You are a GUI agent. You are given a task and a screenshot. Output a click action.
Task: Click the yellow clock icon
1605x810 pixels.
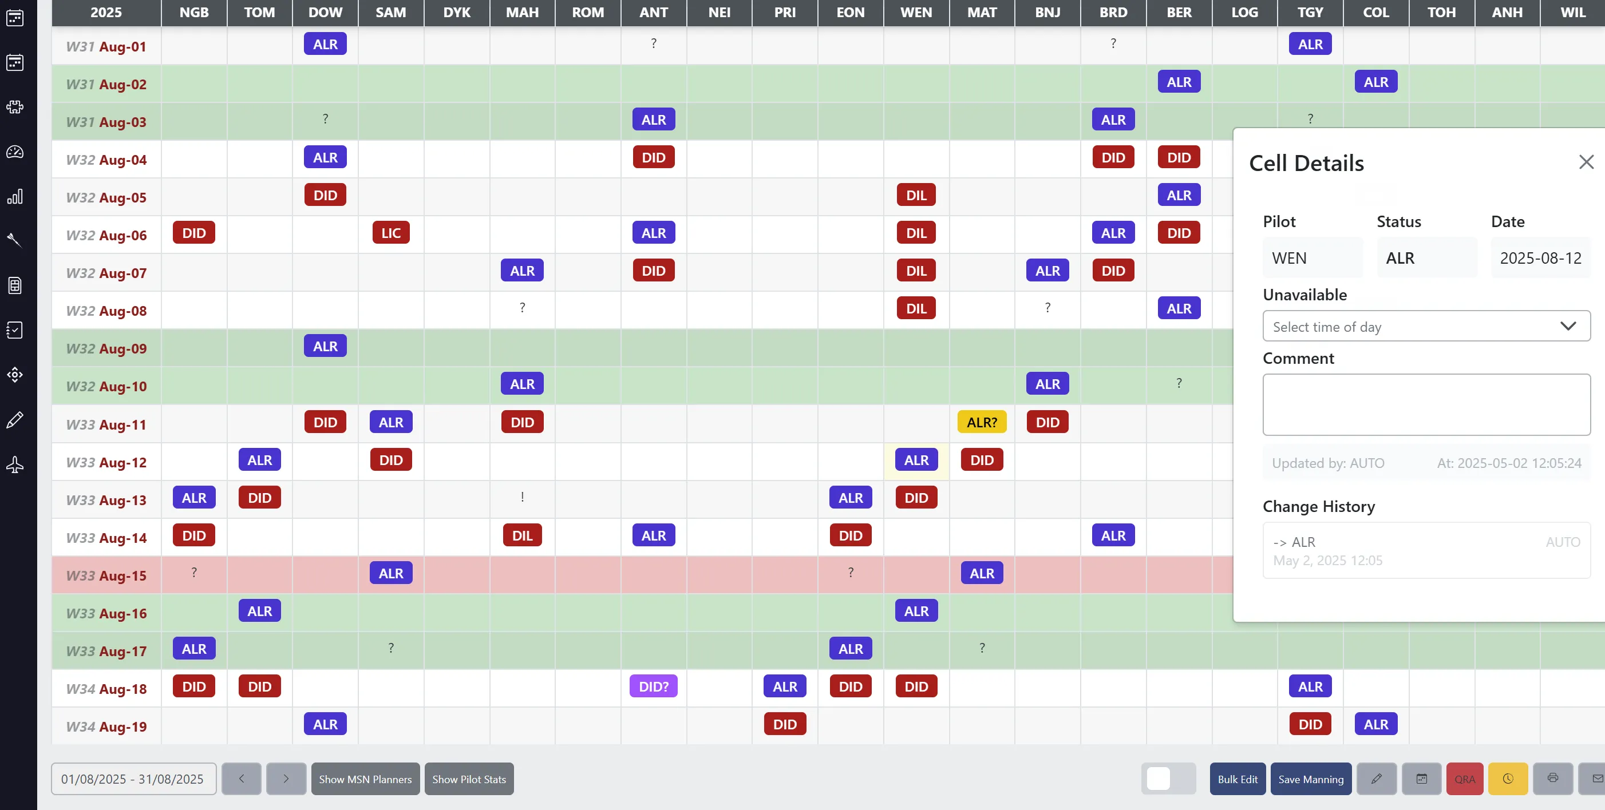[x=1508, y=778]
